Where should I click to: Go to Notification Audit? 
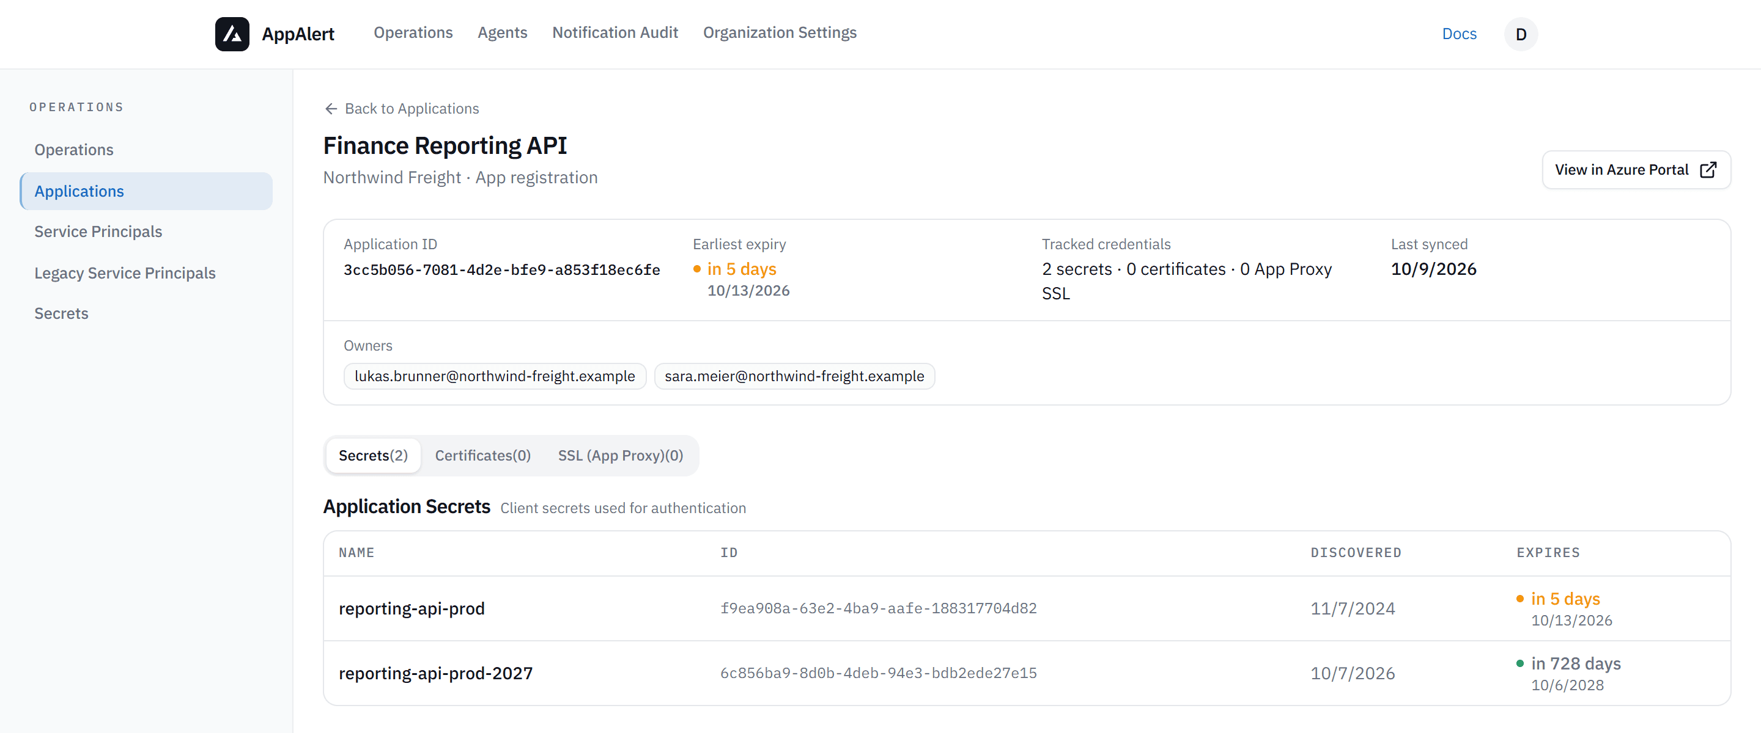tap(615, 33)
